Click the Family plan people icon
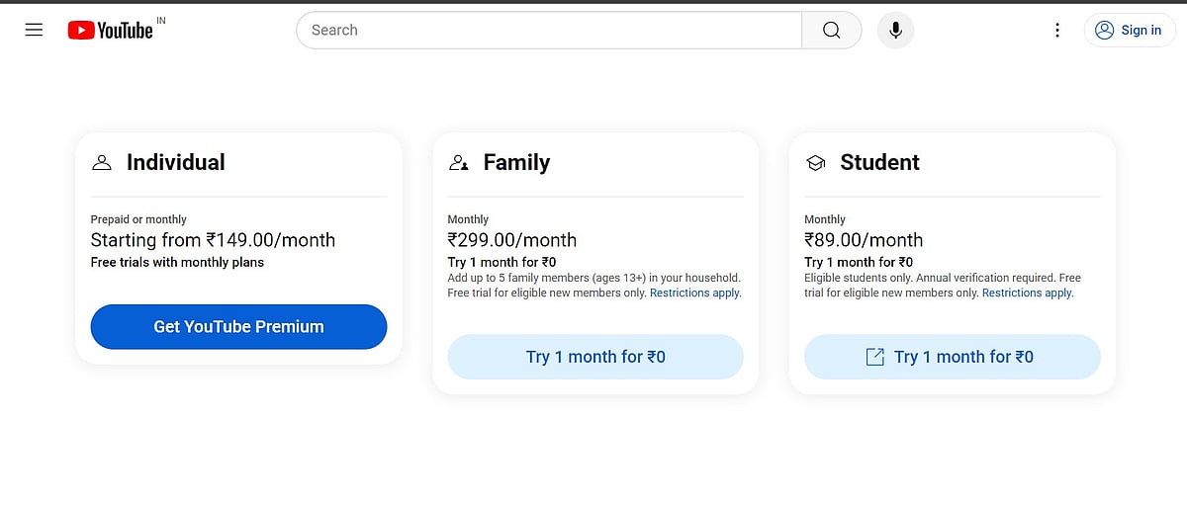The image size is (1187, 505). [x=458, y=163]
